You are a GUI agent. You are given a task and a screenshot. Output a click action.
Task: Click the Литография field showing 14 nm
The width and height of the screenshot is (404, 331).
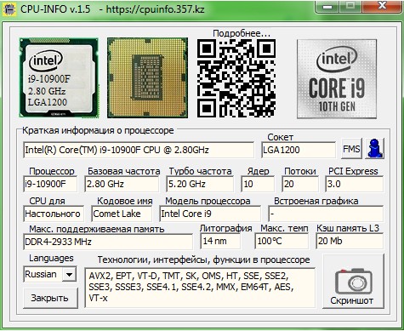(x=220, y=242)
